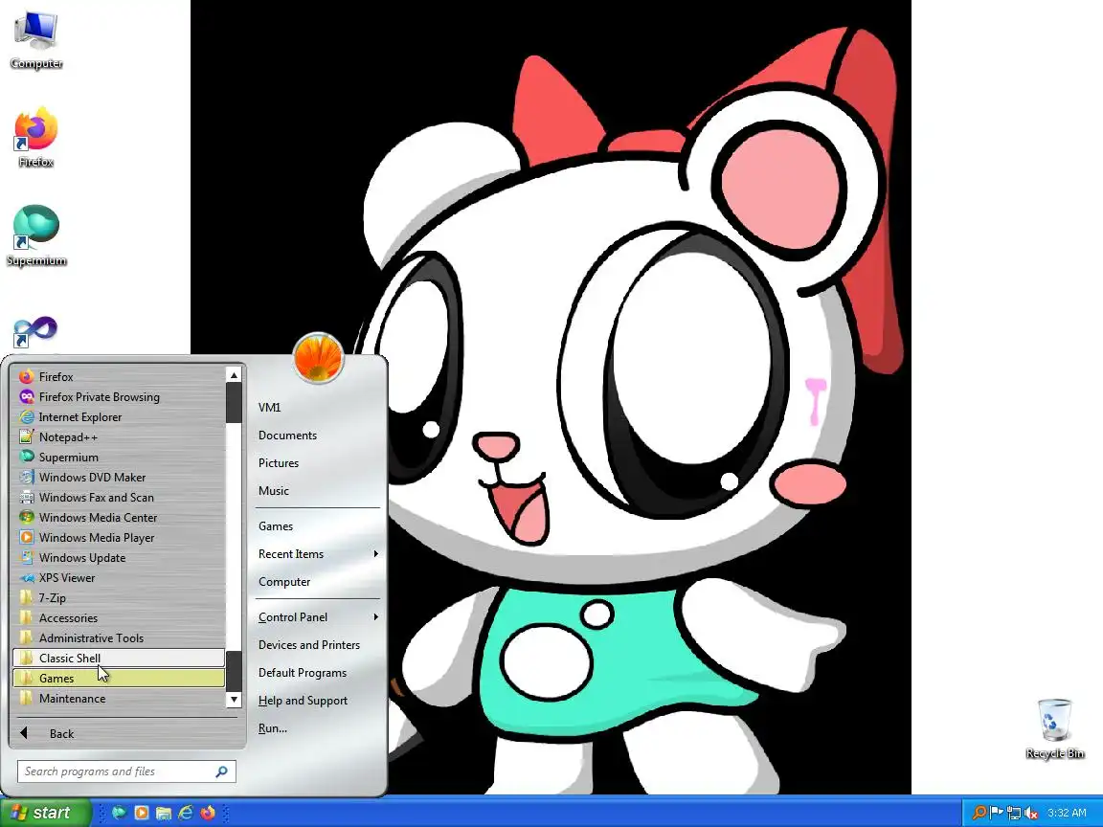Click the programs list scroll-down arrow

[x=234, y=700]
